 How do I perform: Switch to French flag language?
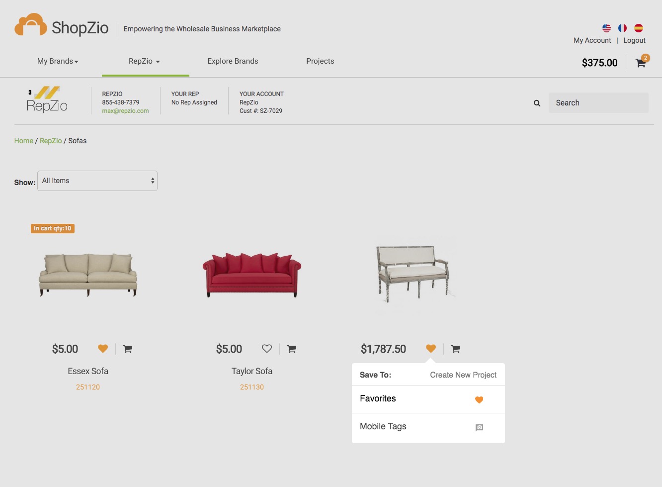point(622,28)
